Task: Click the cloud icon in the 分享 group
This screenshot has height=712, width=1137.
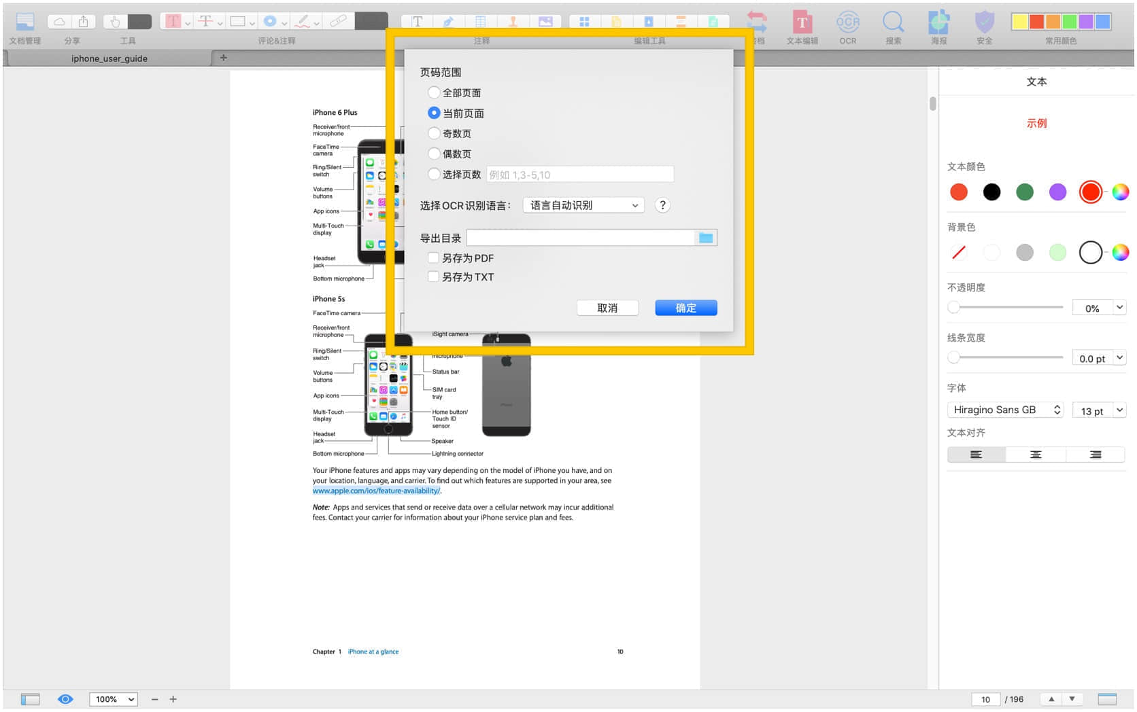Action: point(60,22)
